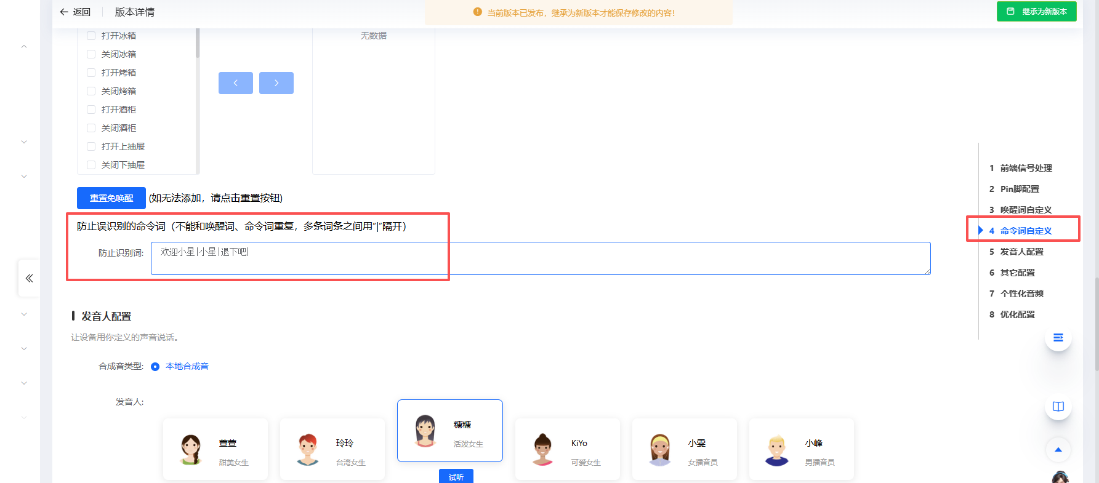Click the 发音人配置 section heading
Screen dimensions: 1099x483
[107, 316]
